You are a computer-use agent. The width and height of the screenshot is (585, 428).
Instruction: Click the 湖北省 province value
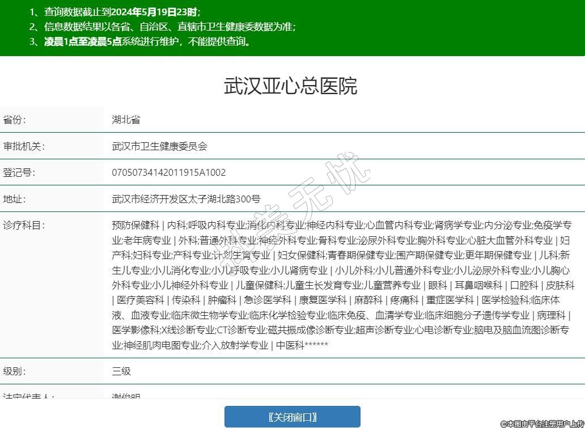click(126, 120)
